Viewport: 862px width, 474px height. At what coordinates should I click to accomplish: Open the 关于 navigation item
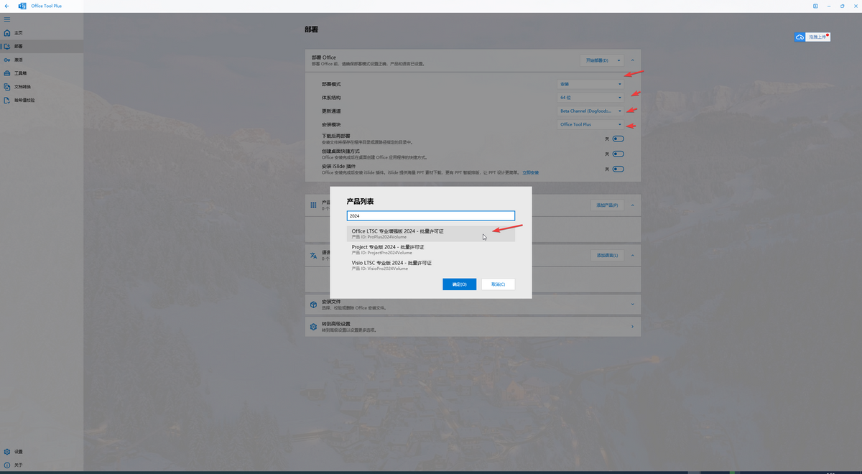coord(42,465)
